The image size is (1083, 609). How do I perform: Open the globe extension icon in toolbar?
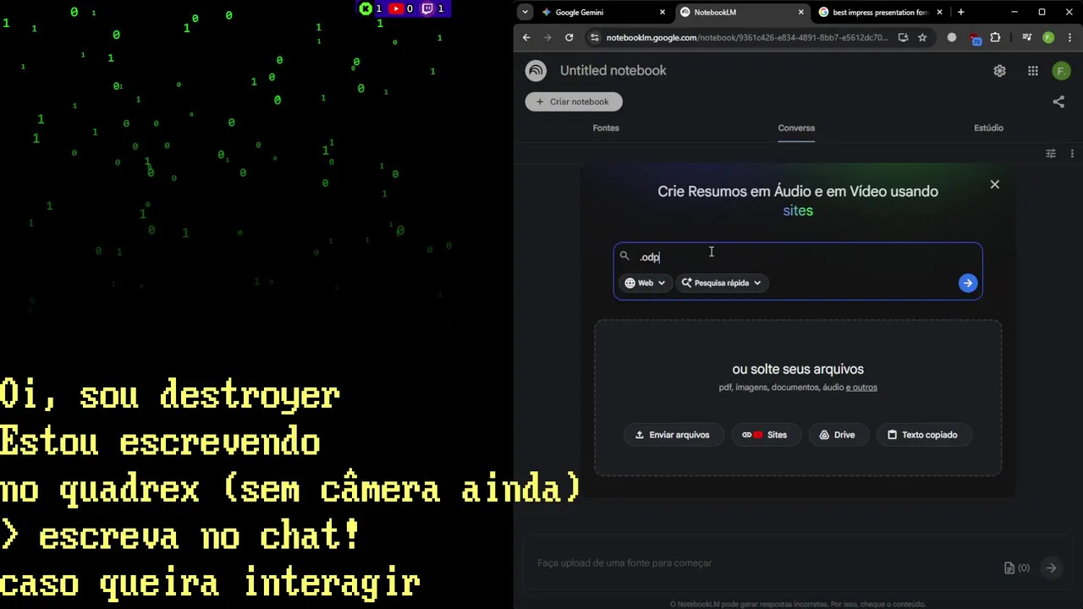(952, 37)
